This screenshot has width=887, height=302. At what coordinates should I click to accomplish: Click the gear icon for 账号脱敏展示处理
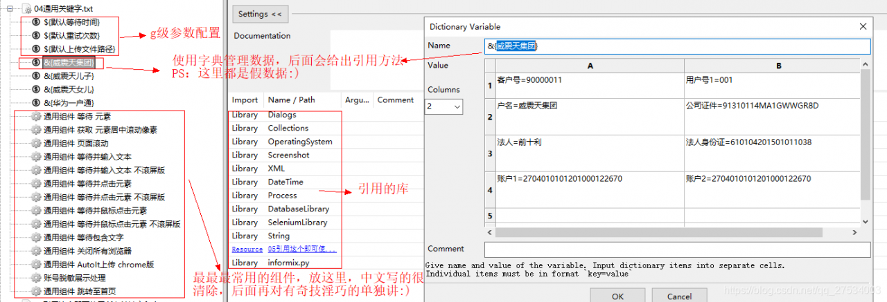[35, 278]
